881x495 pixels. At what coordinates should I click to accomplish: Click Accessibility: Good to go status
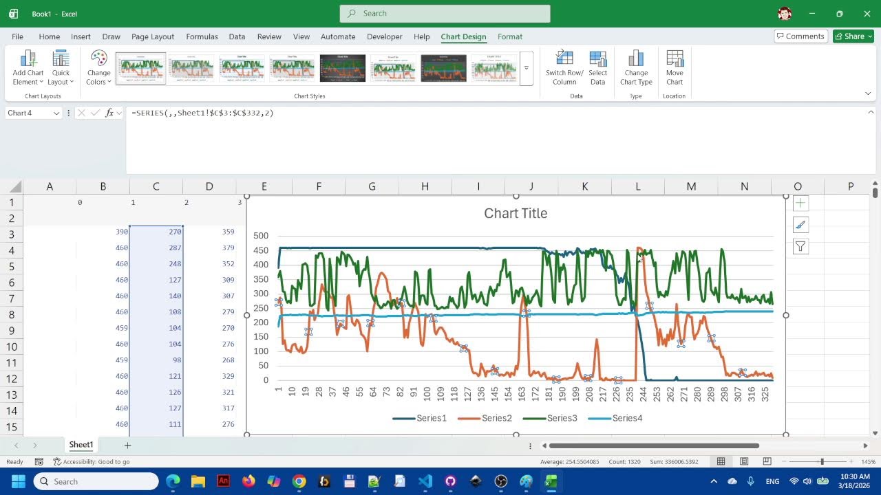point(91,461)
